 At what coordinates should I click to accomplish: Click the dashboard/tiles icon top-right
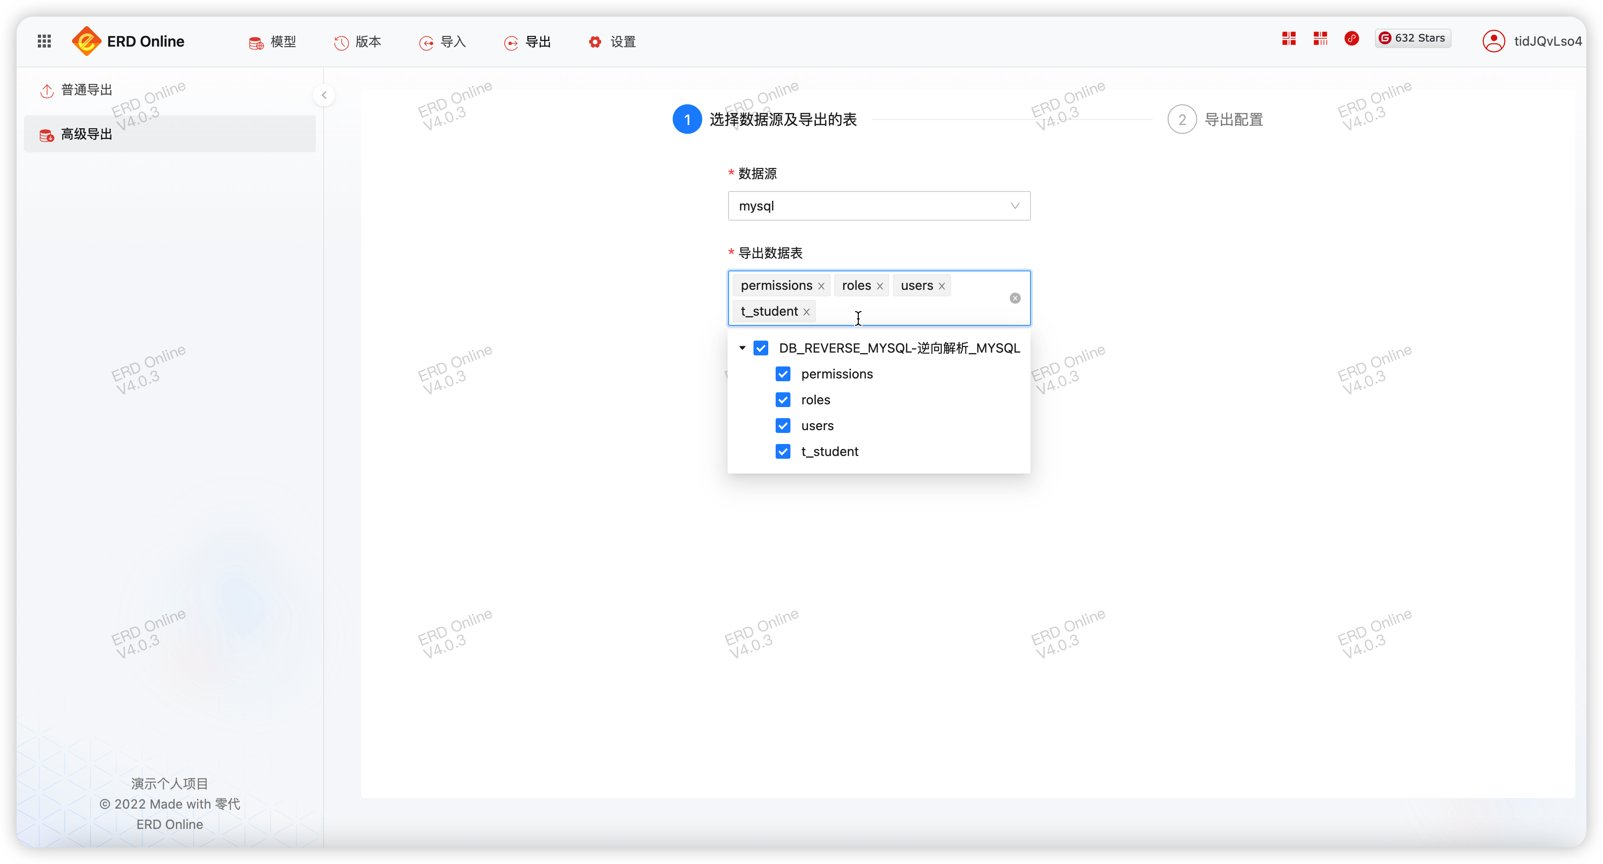click(1289, 41)
